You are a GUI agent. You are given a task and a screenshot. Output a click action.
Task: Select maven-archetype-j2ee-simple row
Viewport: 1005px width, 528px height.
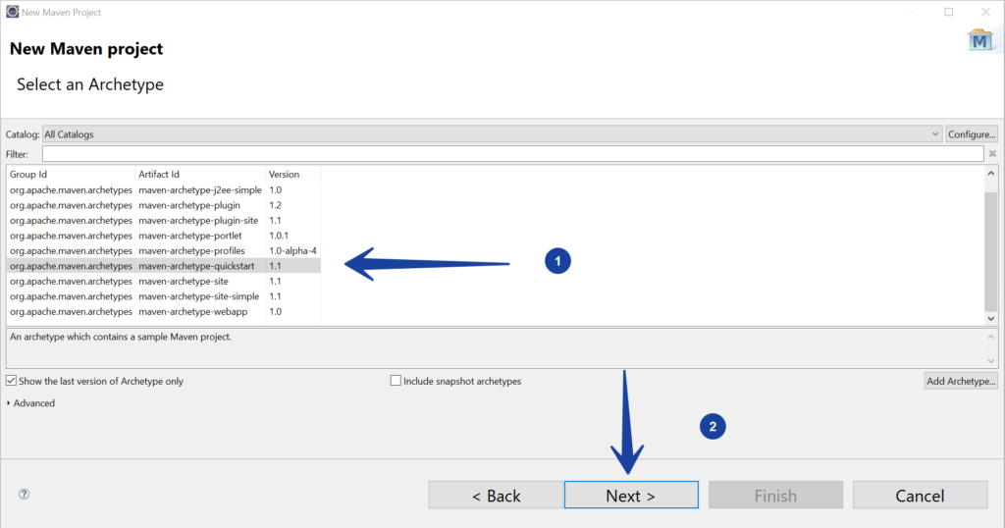164,189
